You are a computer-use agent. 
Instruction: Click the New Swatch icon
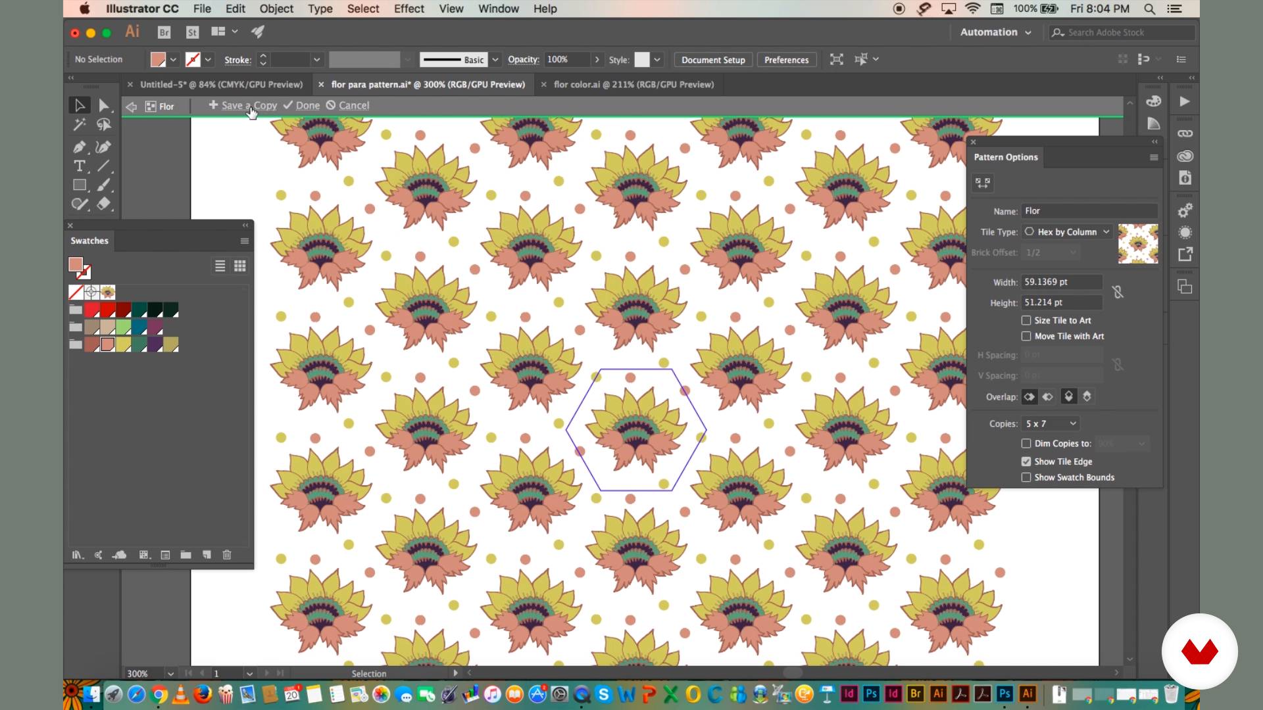pyautogui.click(x=207, y=555)
